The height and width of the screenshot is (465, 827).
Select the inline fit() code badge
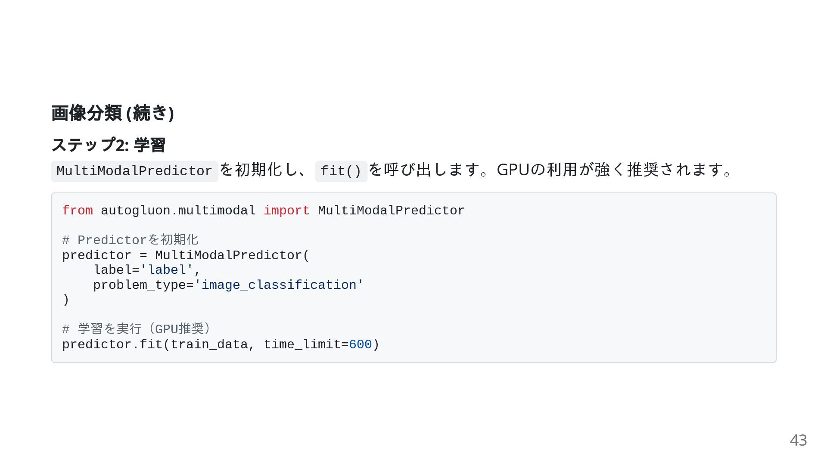tap(341, 171)
